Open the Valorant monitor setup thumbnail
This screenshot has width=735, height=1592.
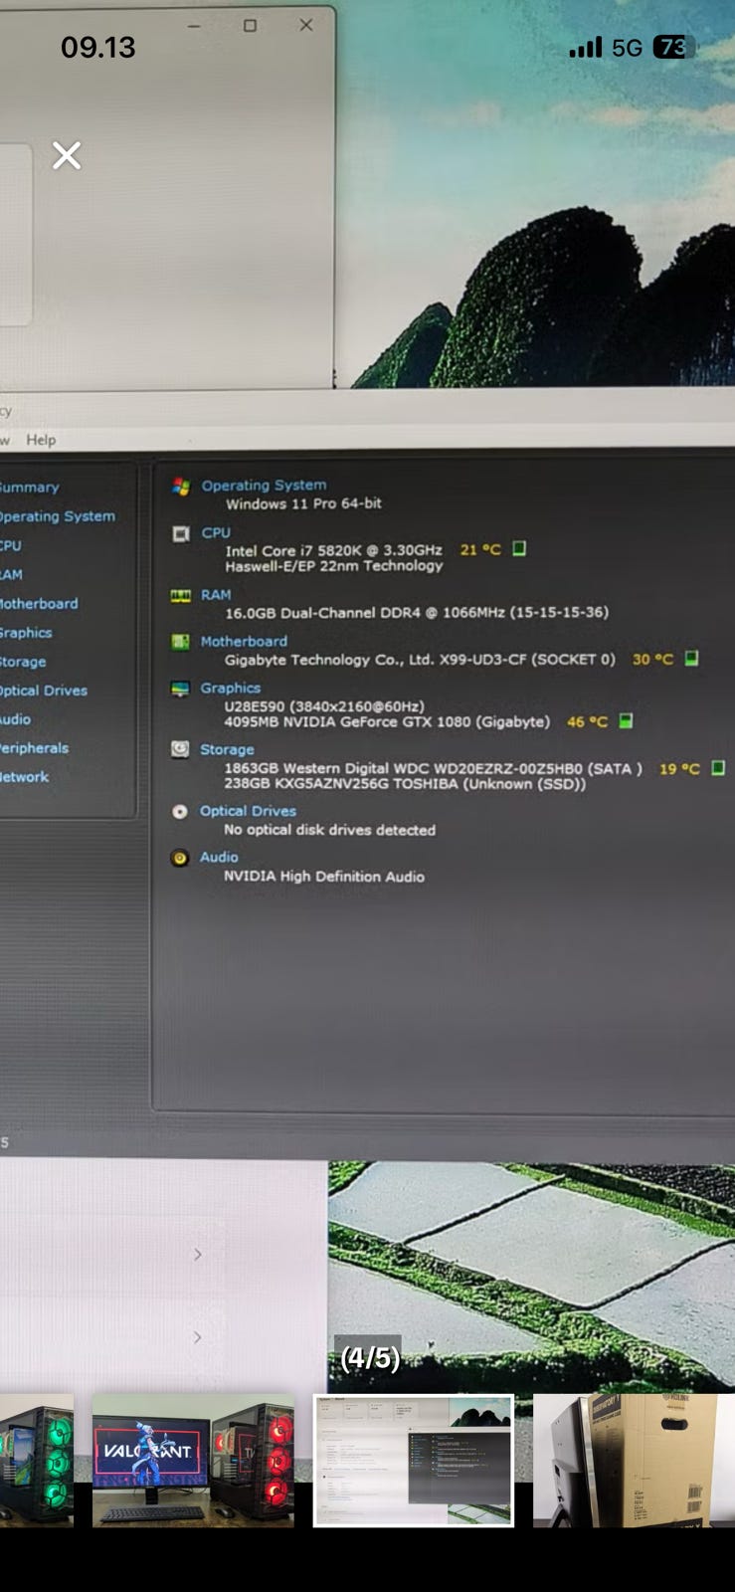(x=193, y=1461)
